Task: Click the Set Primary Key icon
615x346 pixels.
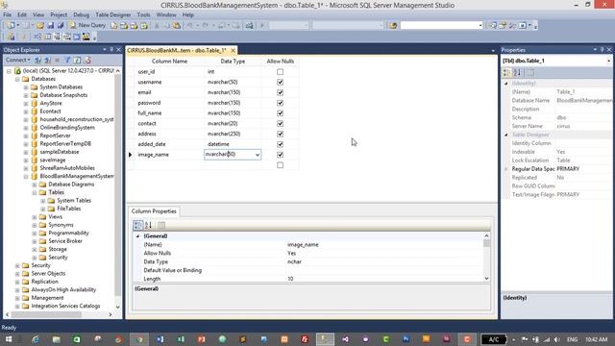Action: (x=23, y=37)
